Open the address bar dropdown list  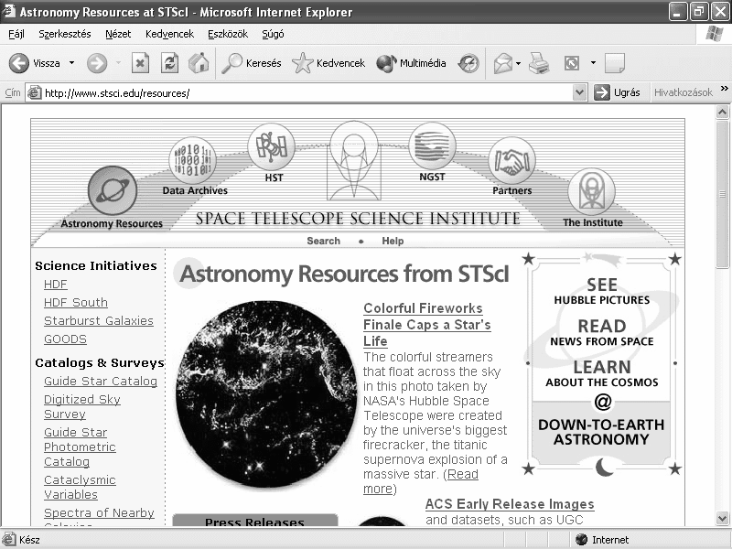pyautogui.click(x=579, y=92)
